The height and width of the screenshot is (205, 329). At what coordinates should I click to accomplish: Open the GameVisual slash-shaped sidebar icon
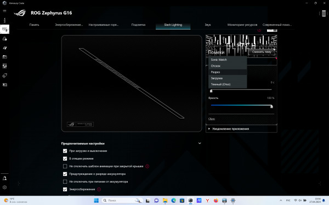pos(4,48)
